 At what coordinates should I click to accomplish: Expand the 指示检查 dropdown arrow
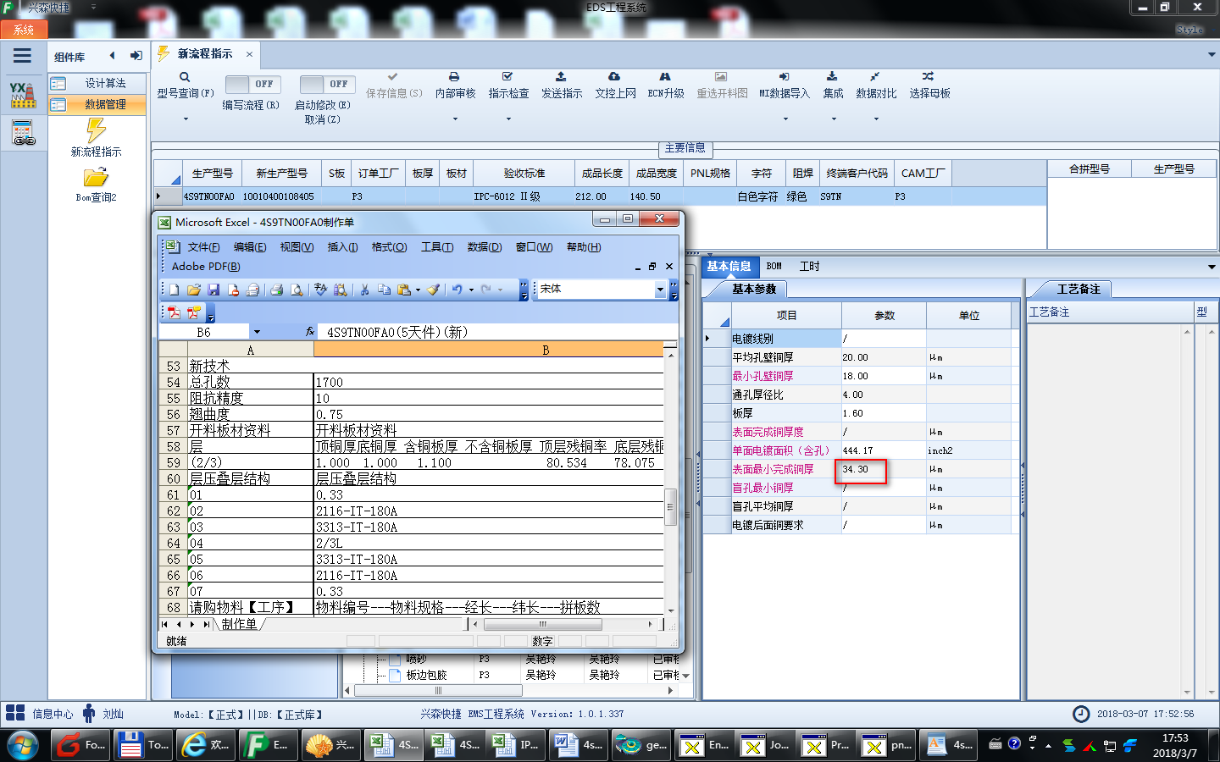point(508,119)
